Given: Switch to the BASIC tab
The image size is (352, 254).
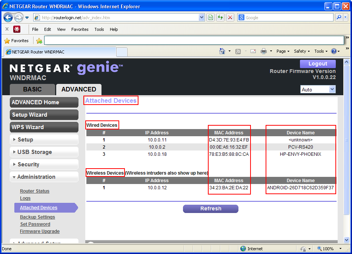Looking at the screenshot, I should point(32,90).
